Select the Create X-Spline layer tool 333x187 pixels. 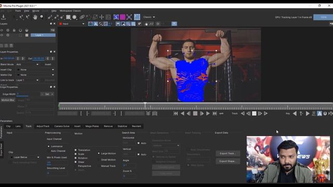tap(50, 17)
